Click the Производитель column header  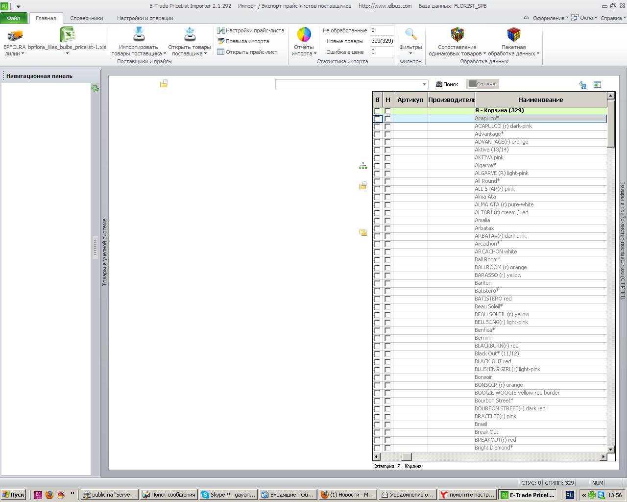point(451,100)
